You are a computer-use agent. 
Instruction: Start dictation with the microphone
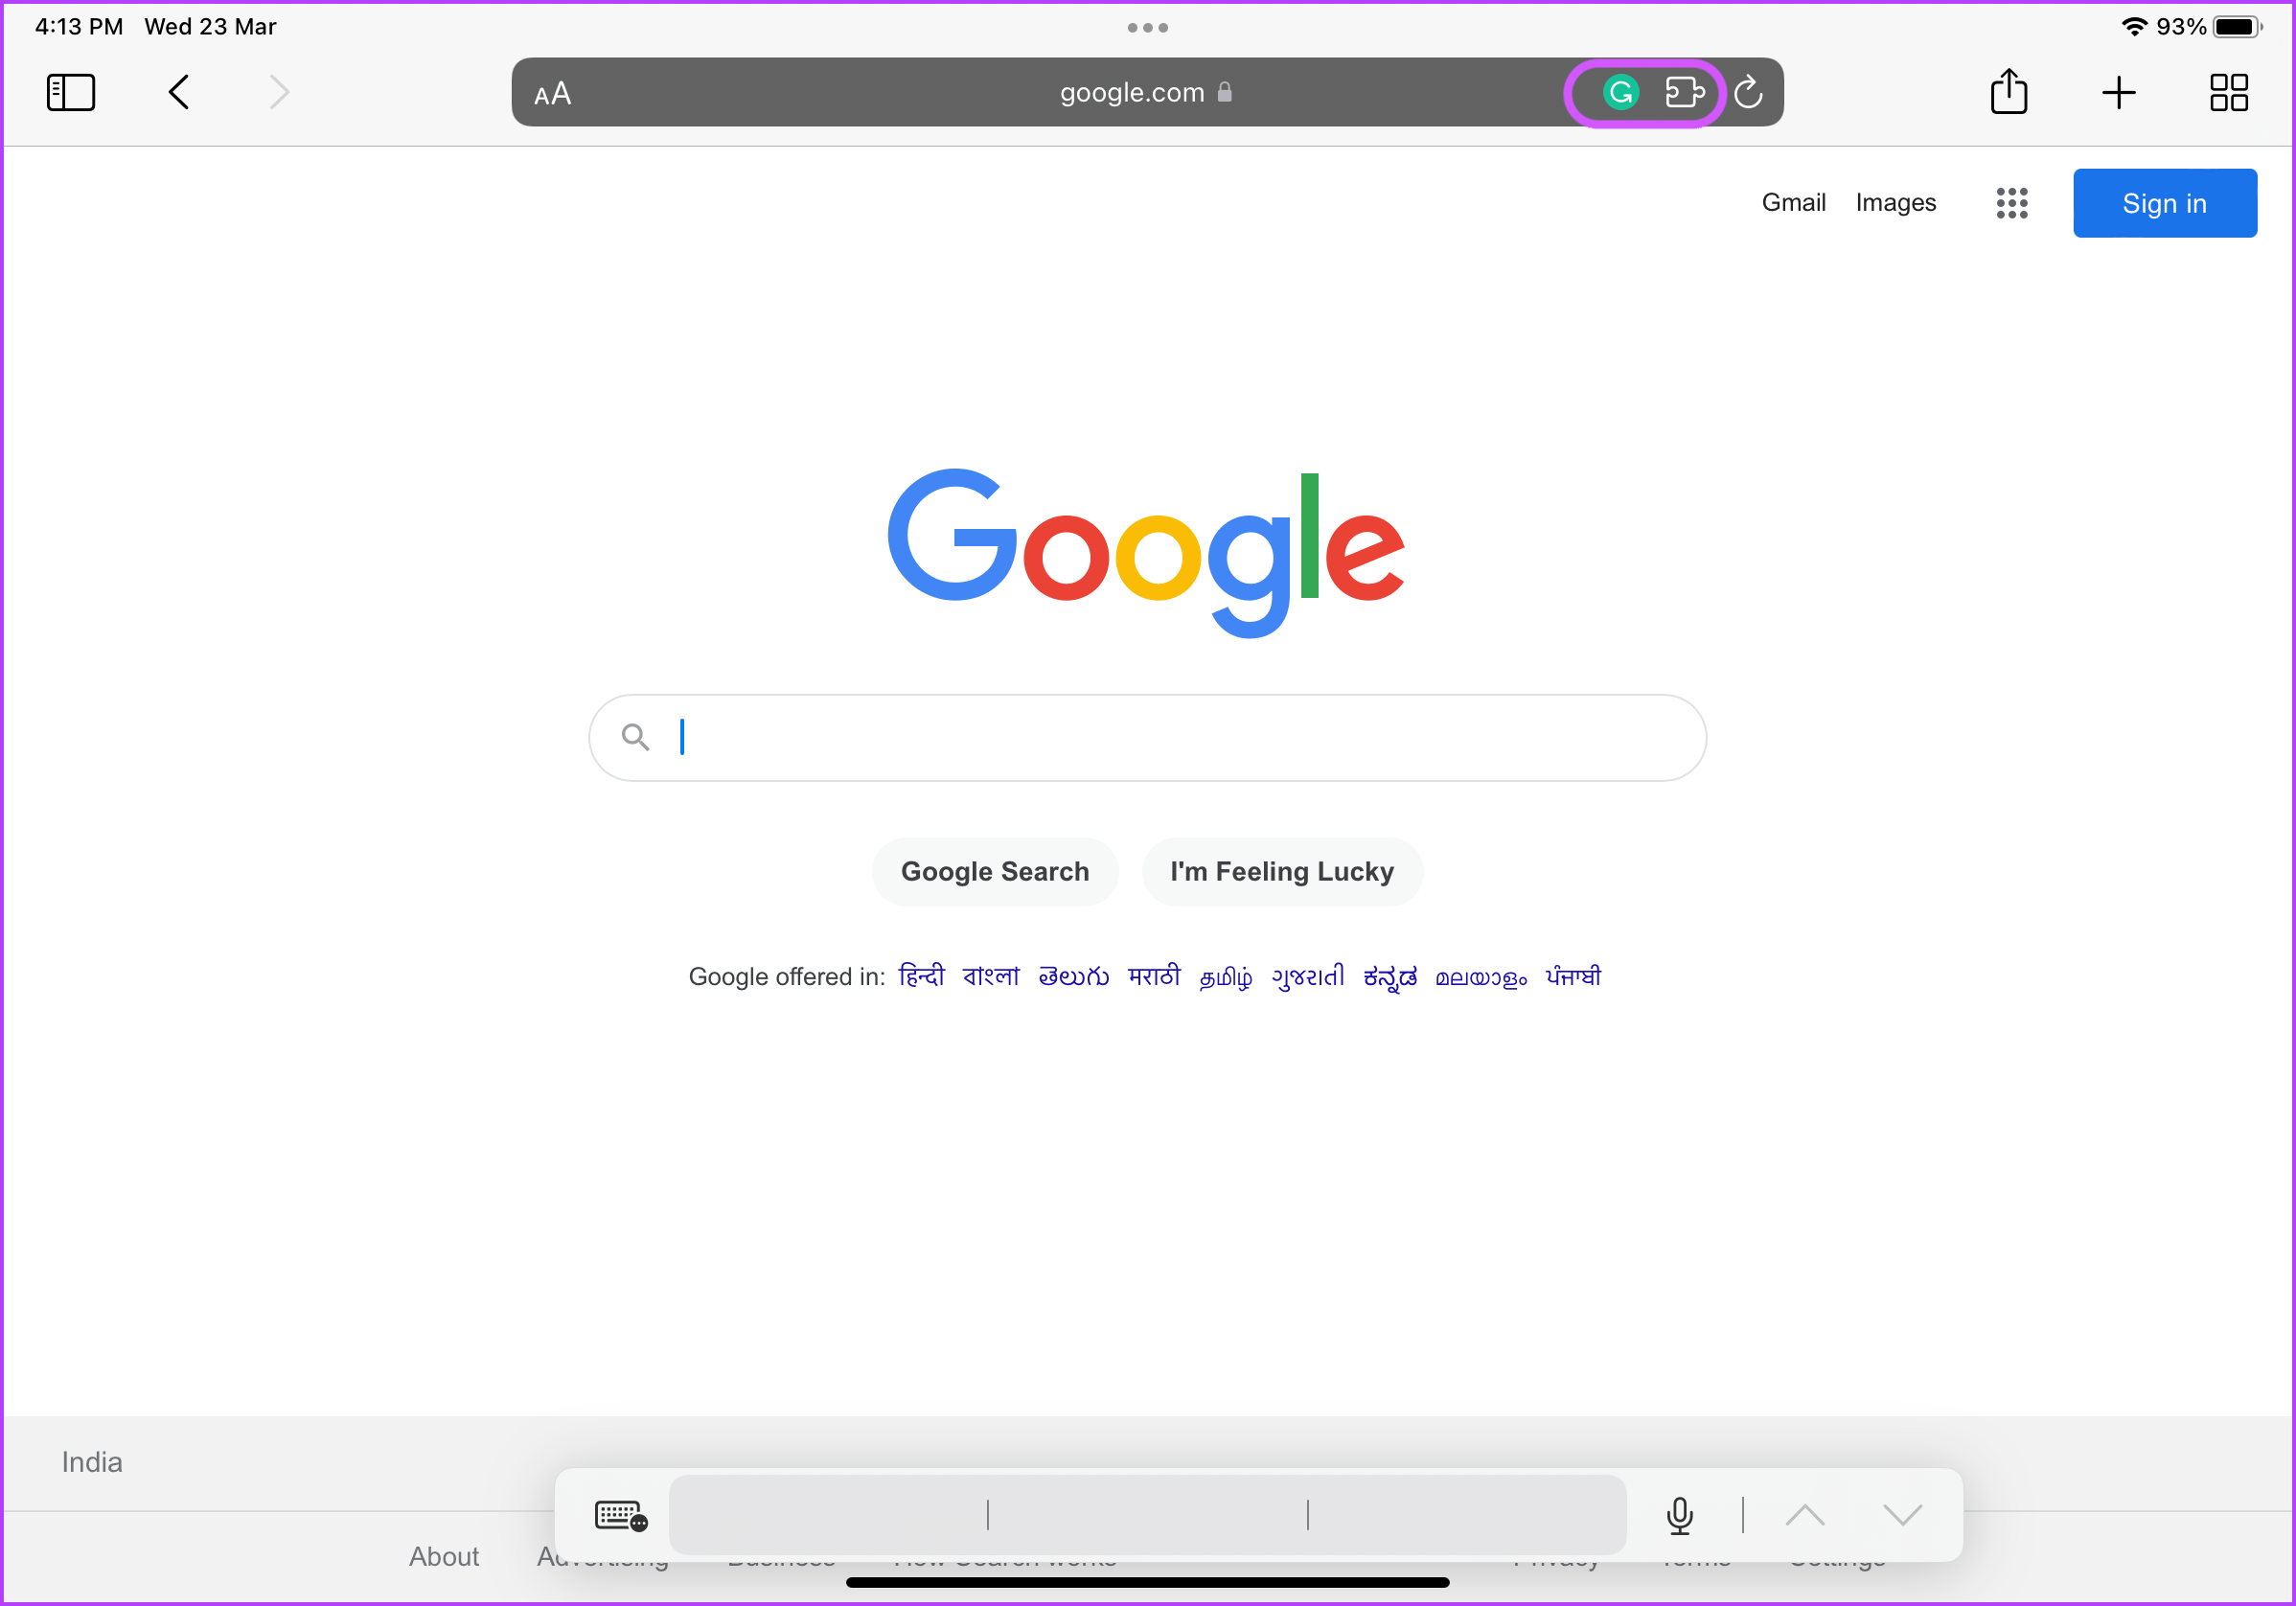pyautogui.click(x=1680, y=1515)
